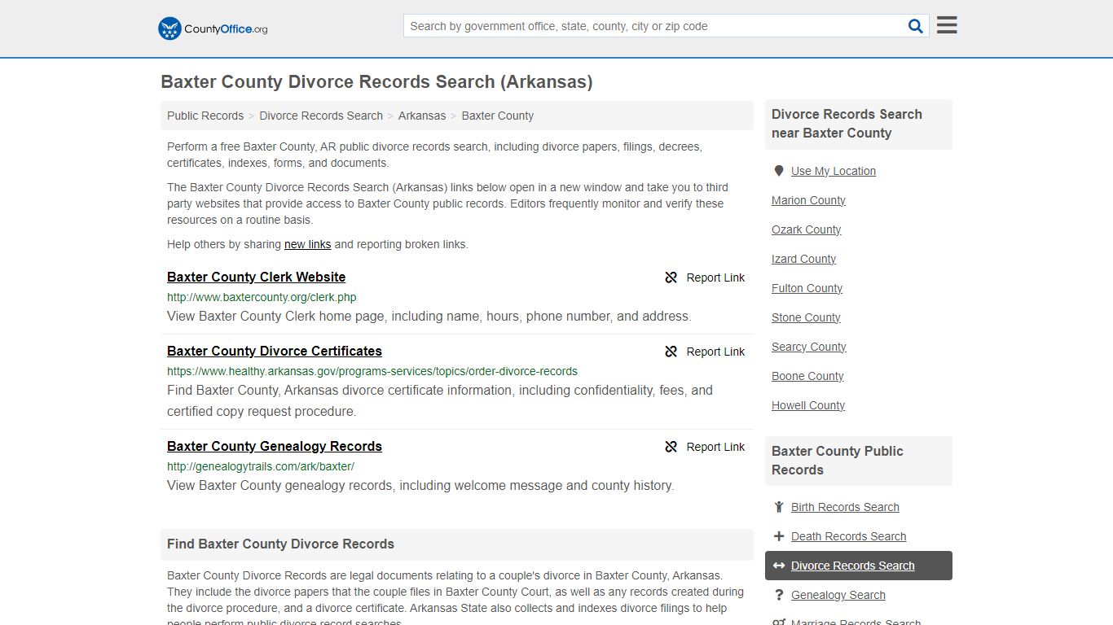1113x625 pixels.
Task: Open Searcy County link
Action: 808,347
